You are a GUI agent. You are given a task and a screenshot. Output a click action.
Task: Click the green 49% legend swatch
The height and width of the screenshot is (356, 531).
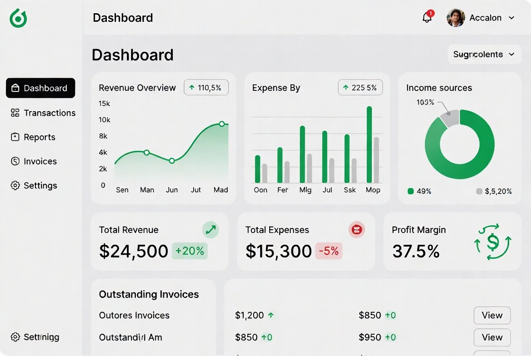click(411, 191)
